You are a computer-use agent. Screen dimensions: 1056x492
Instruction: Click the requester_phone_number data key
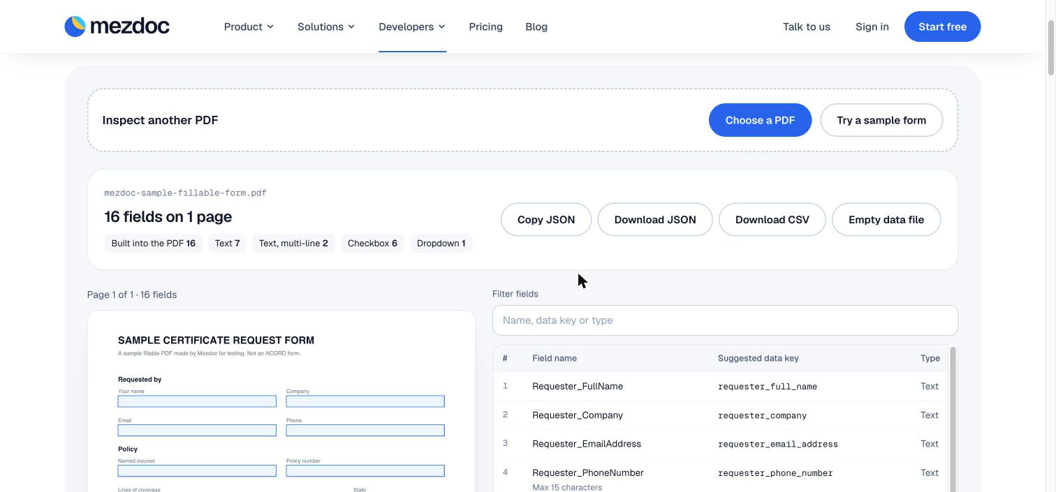click(x=775, y=473)
